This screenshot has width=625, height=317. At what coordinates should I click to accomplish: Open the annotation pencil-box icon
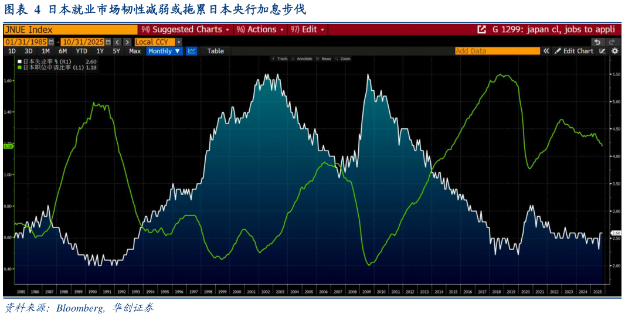click(x=603, y=51)
